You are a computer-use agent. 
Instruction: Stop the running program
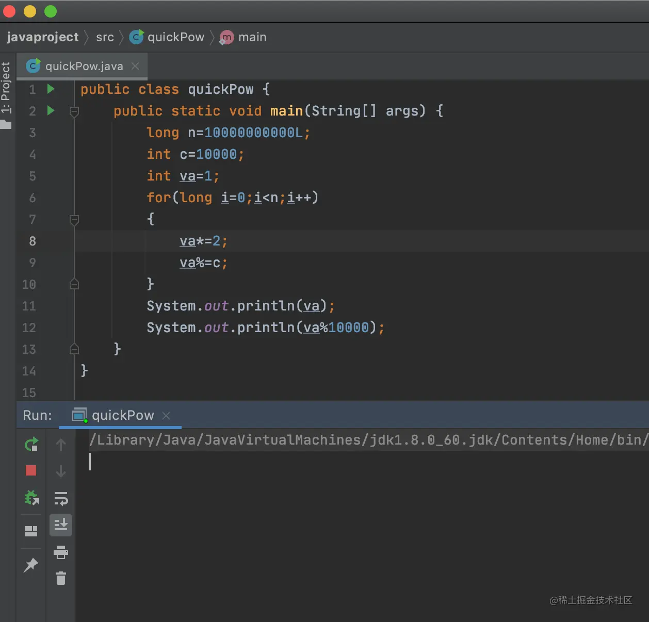point(31,470)
